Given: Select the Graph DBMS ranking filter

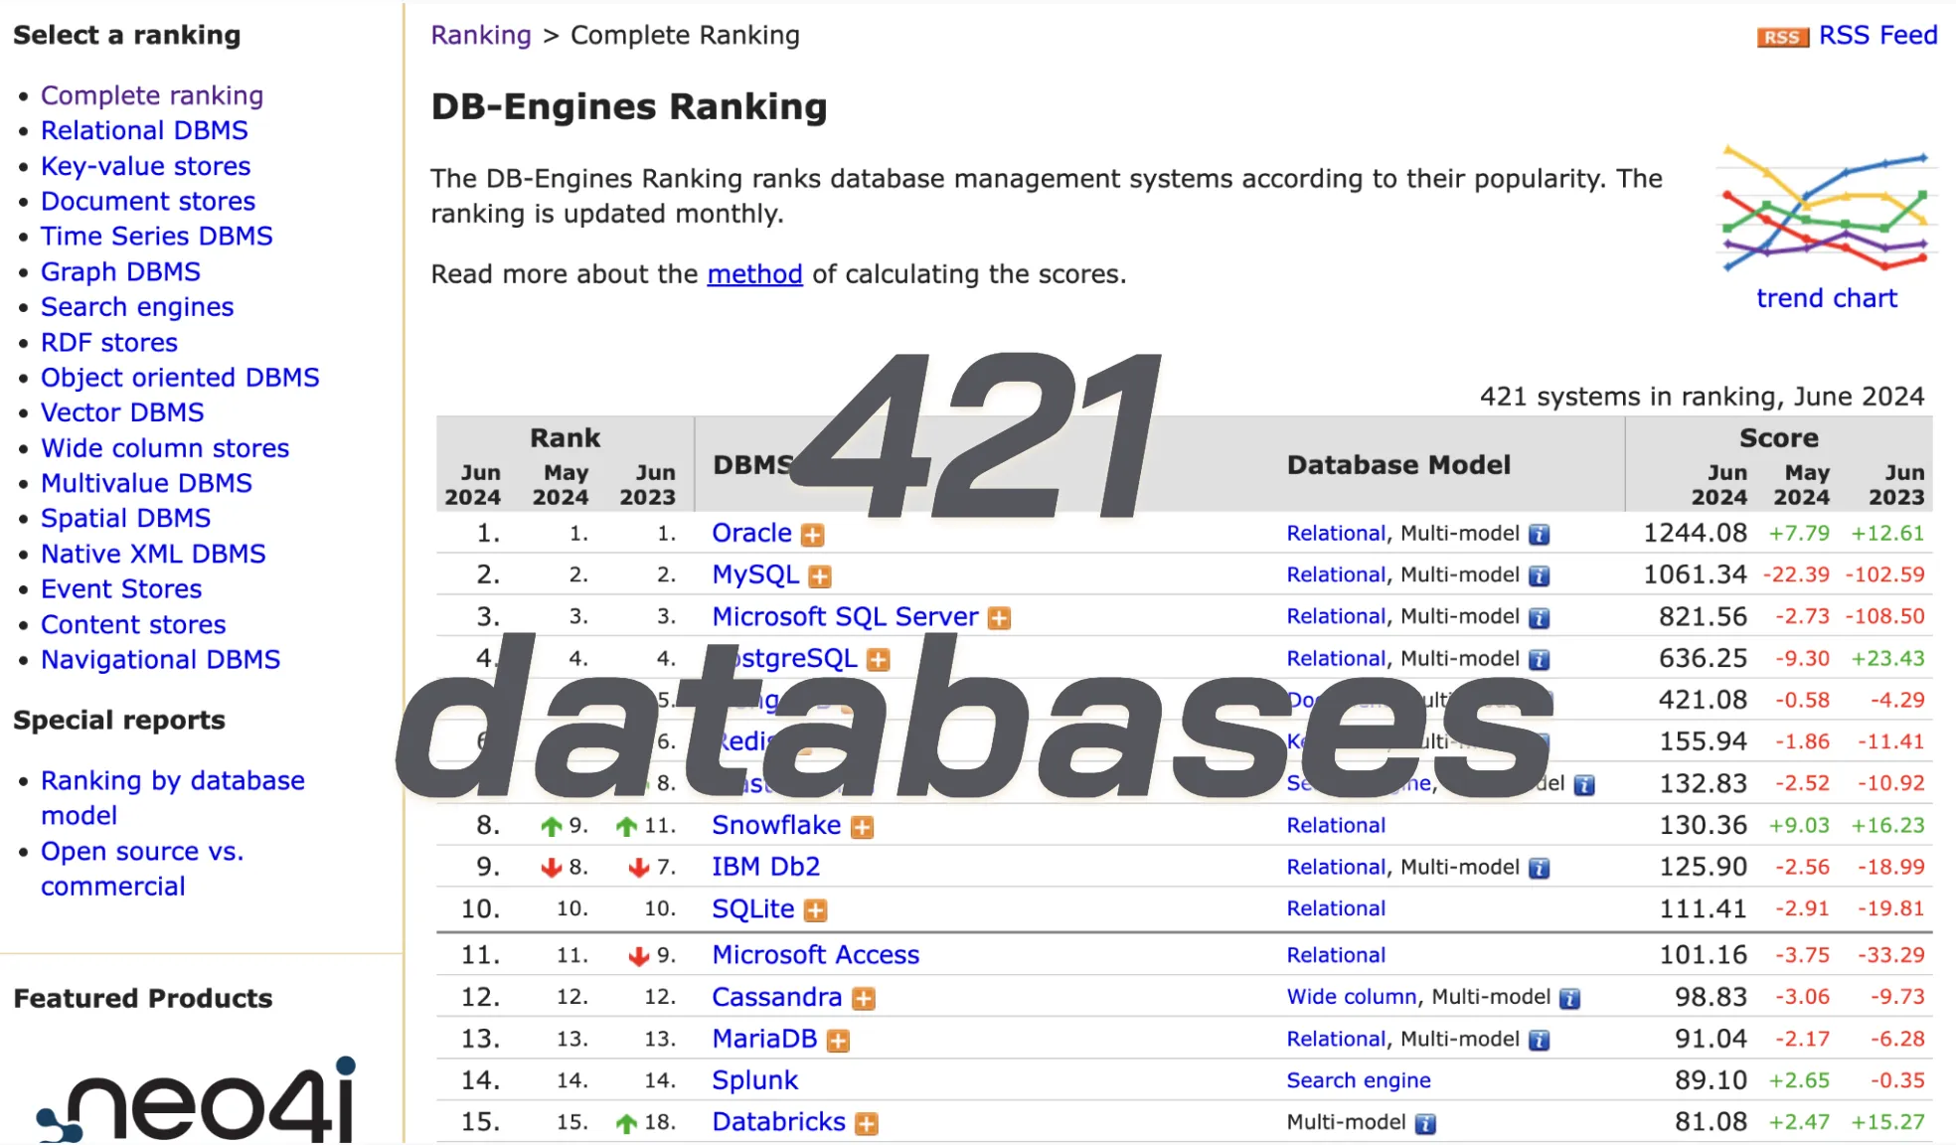Looking at the screenshot, I should (x=120, y=271).
